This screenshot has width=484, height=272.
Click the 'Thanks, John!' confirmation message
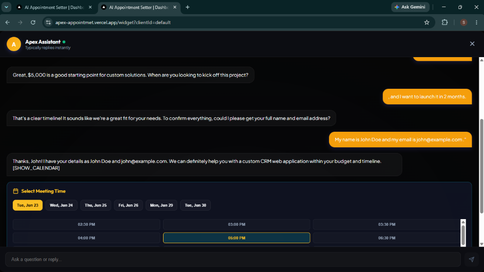pos(204,165)
